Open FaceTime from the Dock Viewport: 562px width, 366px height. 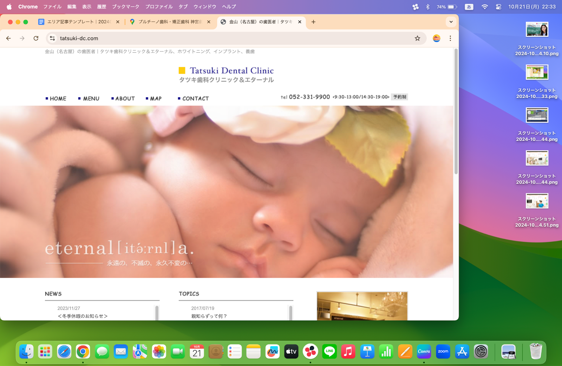[x=178, y=351]
